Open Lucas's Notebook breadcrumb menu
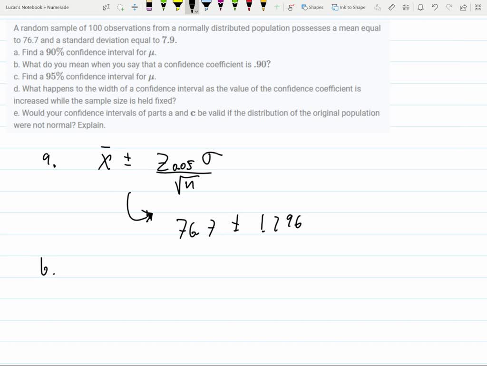Viewport: 487px width, 366px height. 23,7
